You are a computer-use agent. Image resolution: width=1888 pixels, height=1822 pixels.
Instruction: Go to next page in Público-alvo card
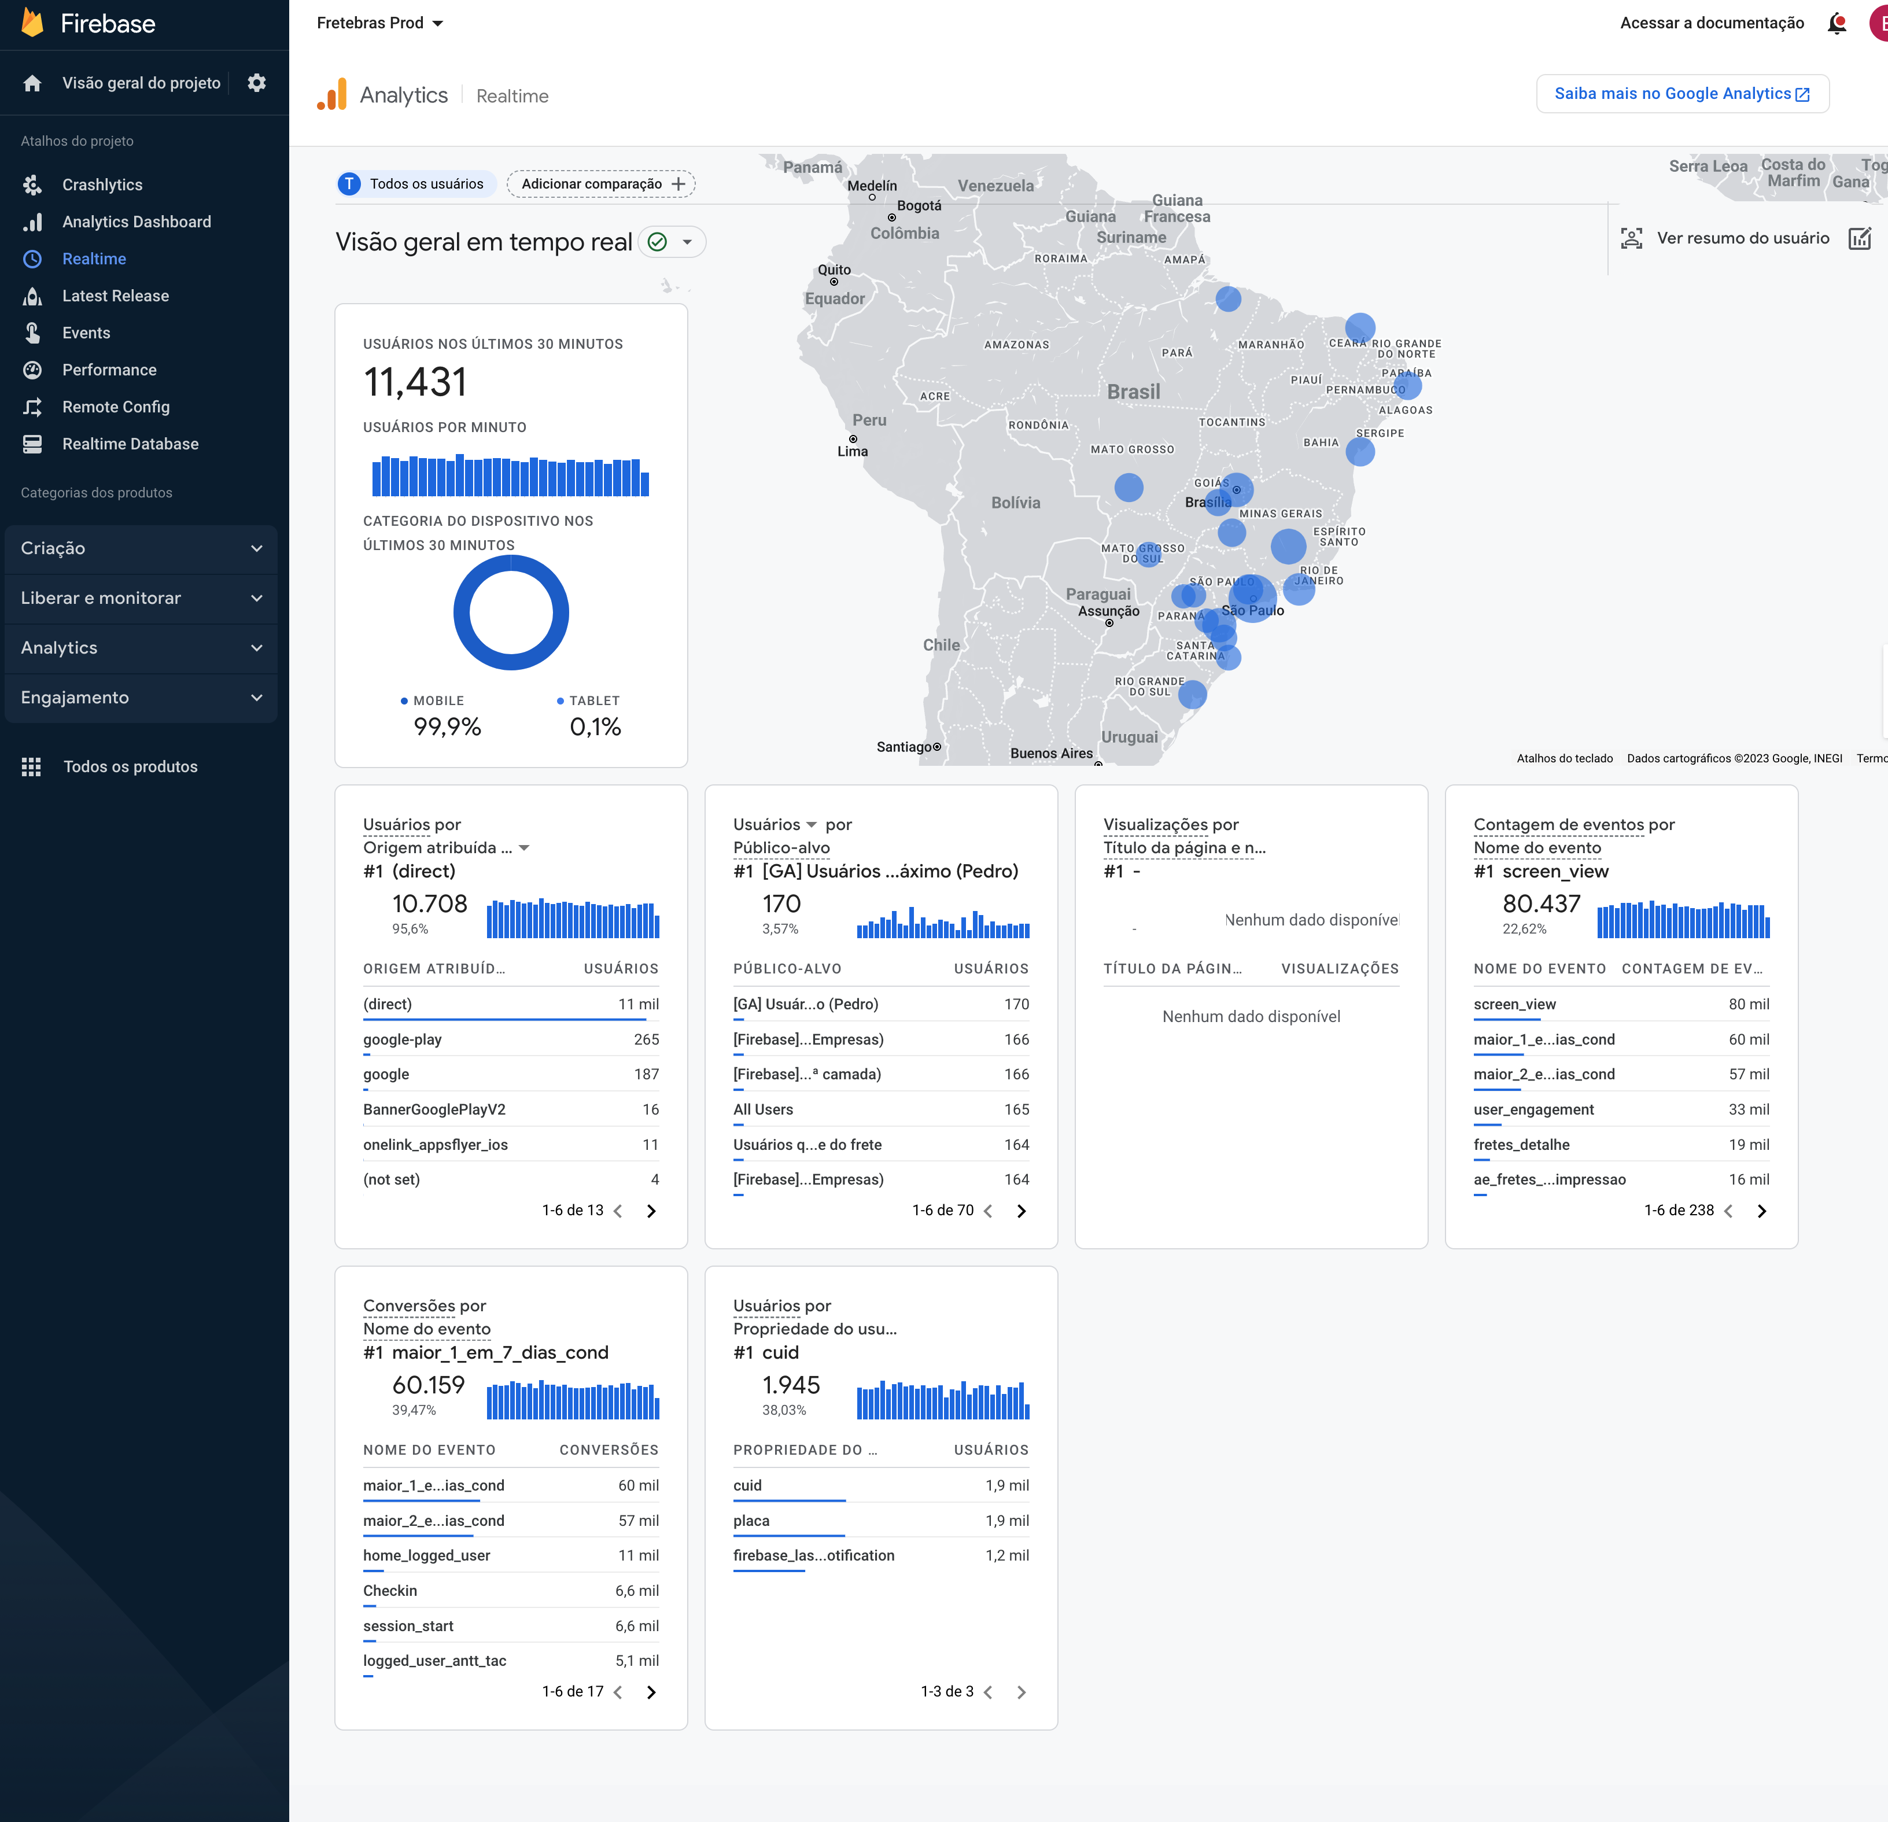point(1021,1211)
